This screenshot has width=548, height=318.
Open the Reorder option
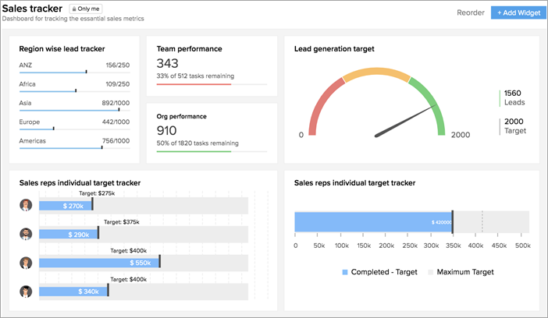pos(471,13)
